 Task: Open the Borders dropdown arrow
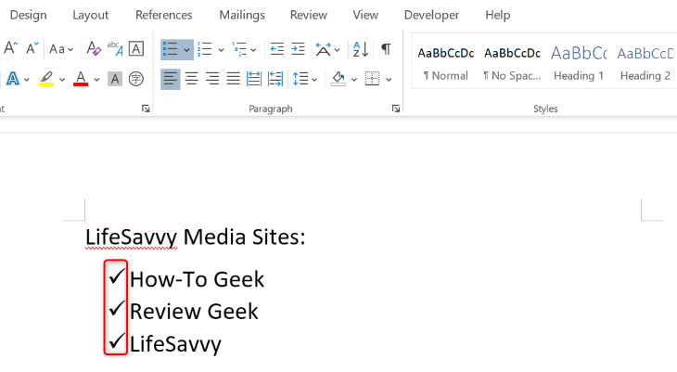pos(389,80)
